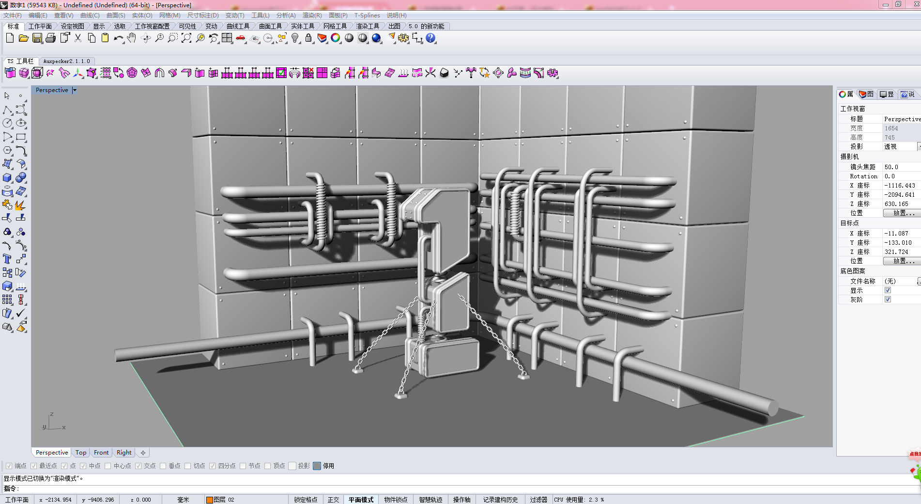Click the Zoom extents icon
This screenshot has width=921, height=504.
tap(186, 38)
